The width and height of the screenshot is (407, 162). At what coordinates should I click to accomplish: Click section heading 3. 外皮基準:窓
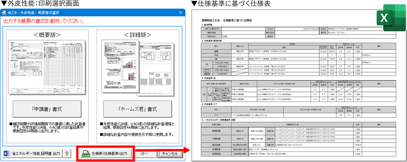pyautogui.click(x=209, y=78)
